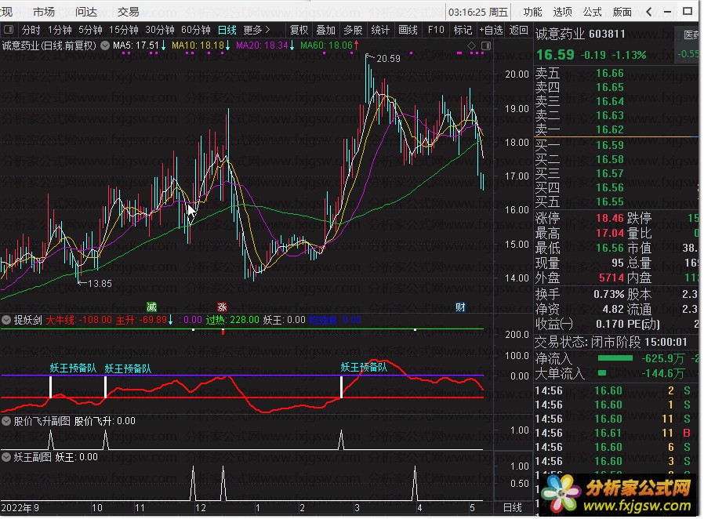The height and width of the screenshot is (519, 704).
Task: Click the 涨停 value 18.46
Action: pos(610,219)
